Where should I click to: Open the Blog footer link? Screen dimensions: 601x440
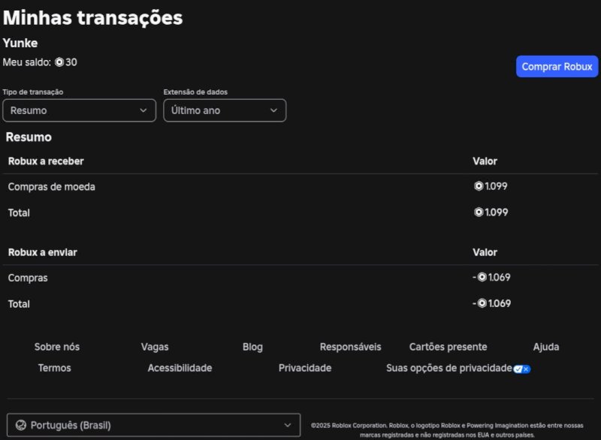(252, 347)
